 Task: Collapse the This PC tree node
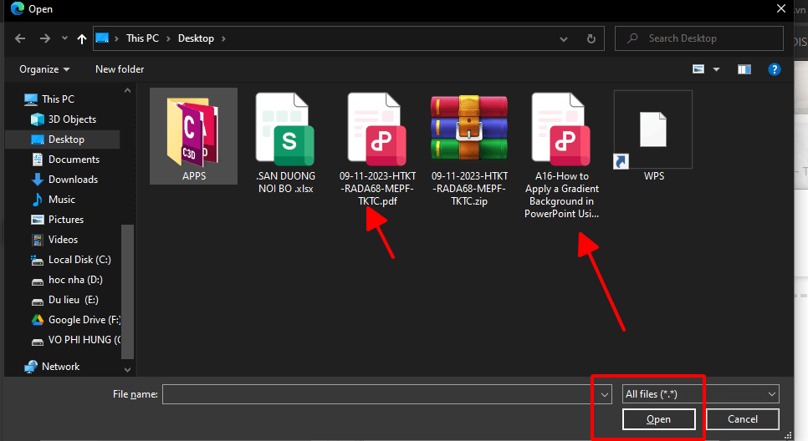click(16, 99)
